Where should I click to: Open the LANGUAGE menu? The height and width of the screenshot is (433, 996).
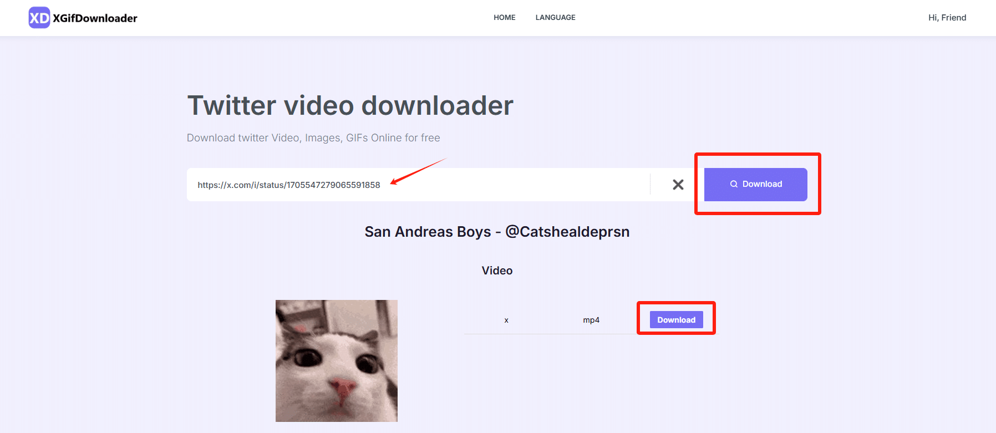(x=555, y=18)
